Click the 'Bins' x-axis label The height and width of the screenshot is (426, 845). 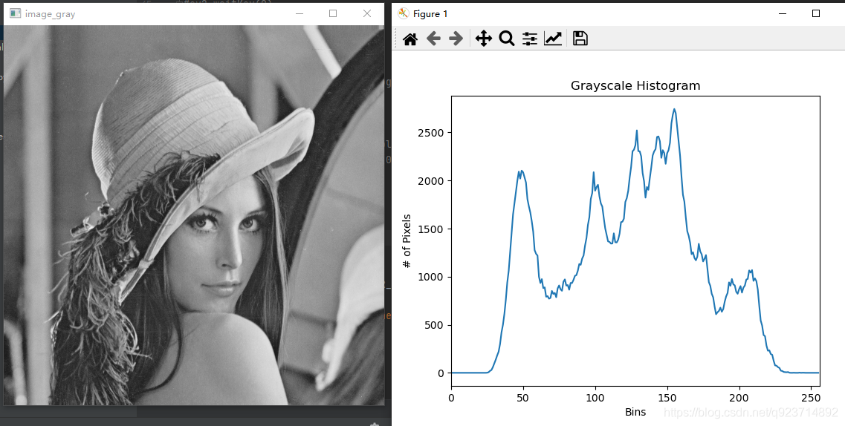[635, 412]
